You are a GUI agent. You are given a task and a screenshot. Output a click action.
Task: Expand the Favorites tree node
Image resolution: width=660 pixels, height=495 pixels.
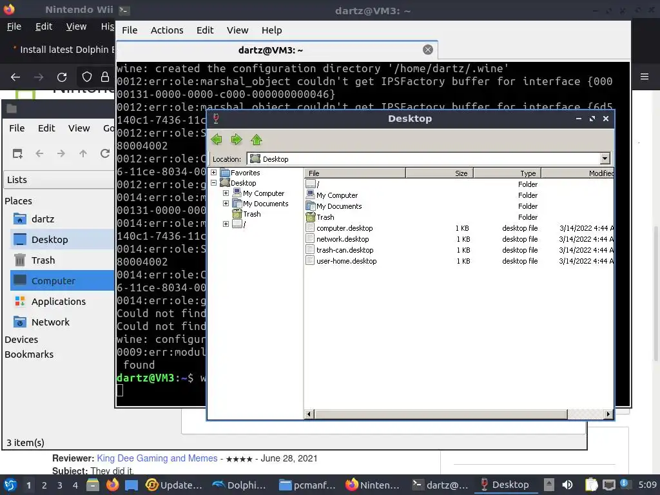pos(214,173)
